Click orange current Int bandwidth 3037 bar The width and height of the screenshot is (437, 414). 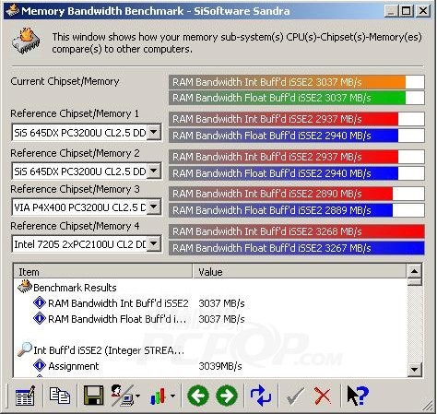click(x=297, y=82)
